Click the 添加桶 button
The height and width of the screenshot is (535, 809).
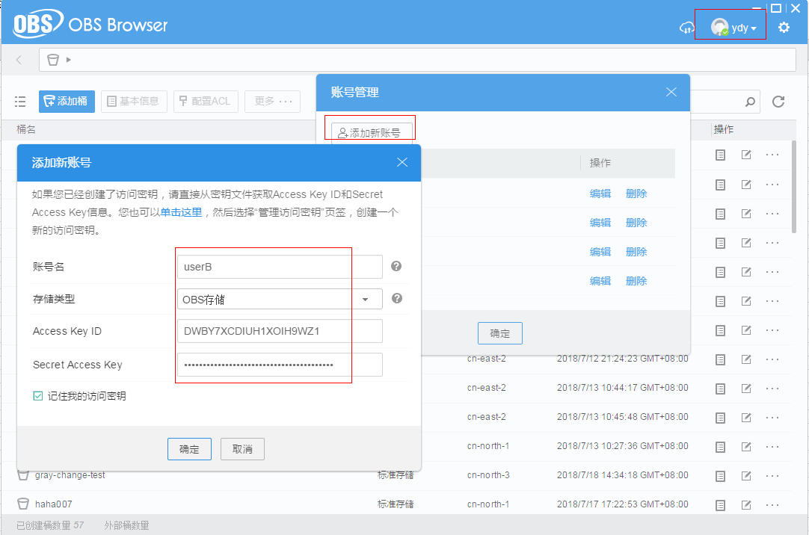[x=67, y=101]
